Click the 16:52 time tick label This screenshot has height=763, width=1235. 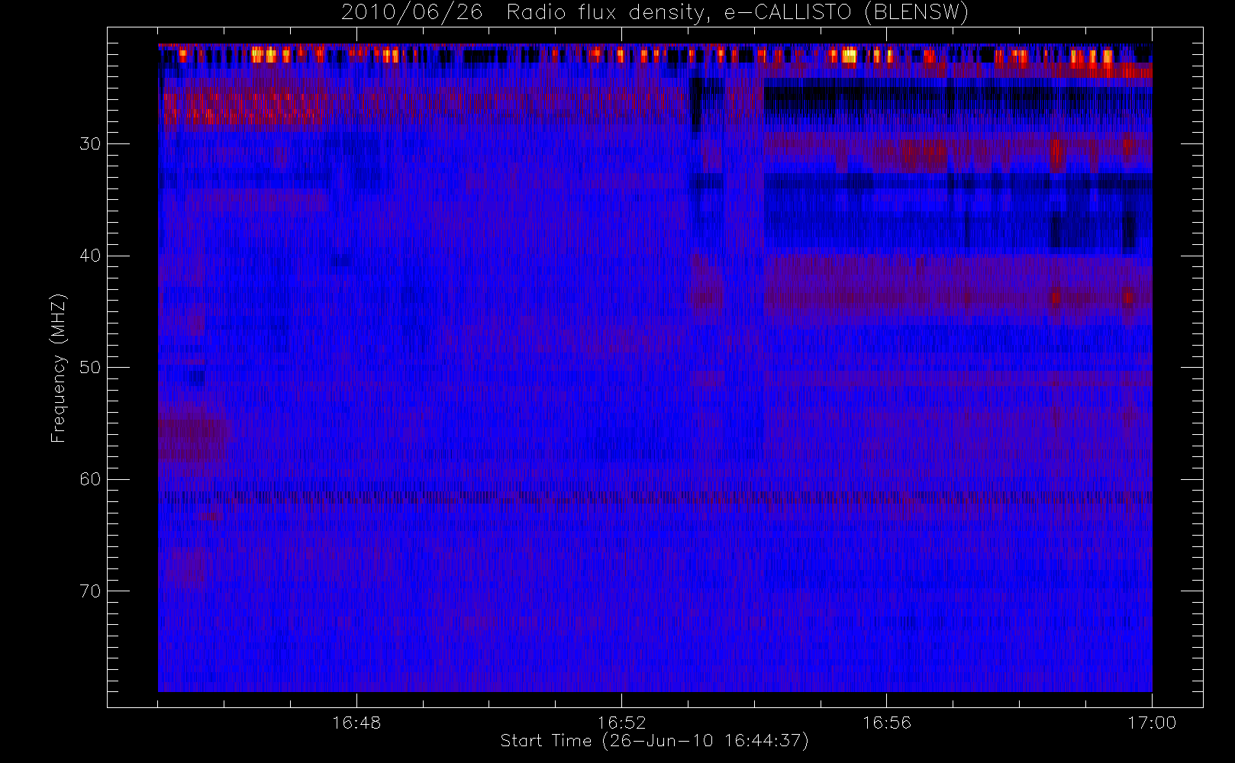(621, 723)
